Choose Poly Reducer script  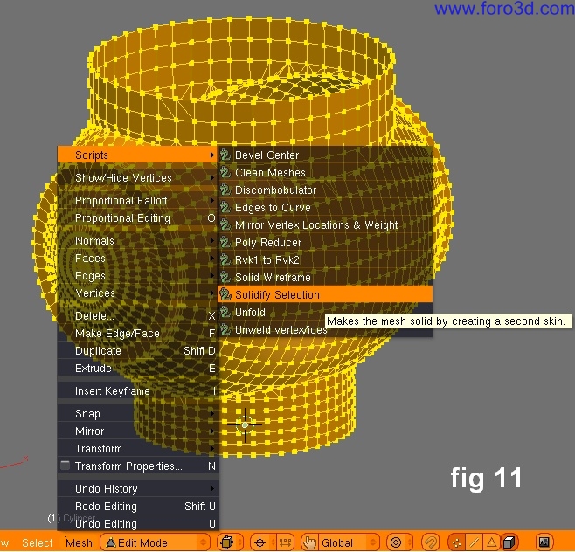325,242
